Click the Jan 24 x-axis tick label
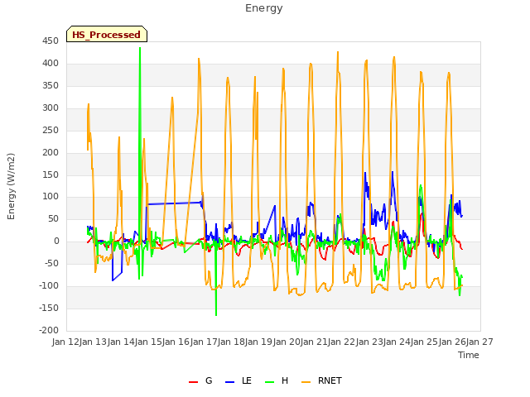530x397 pixels. click(397, 342)
